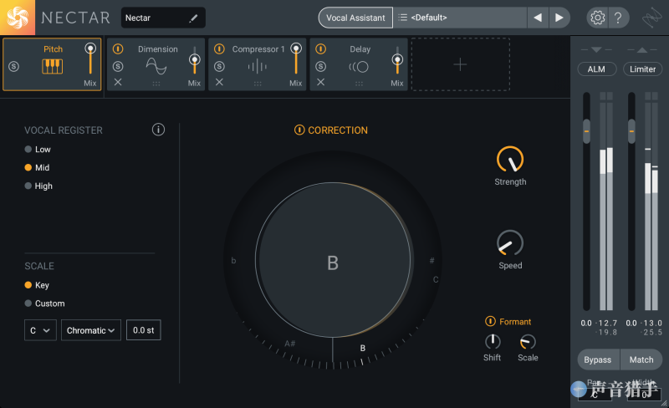
Task: Toggle Delay module power button
Action: click(x=321, y=49)
